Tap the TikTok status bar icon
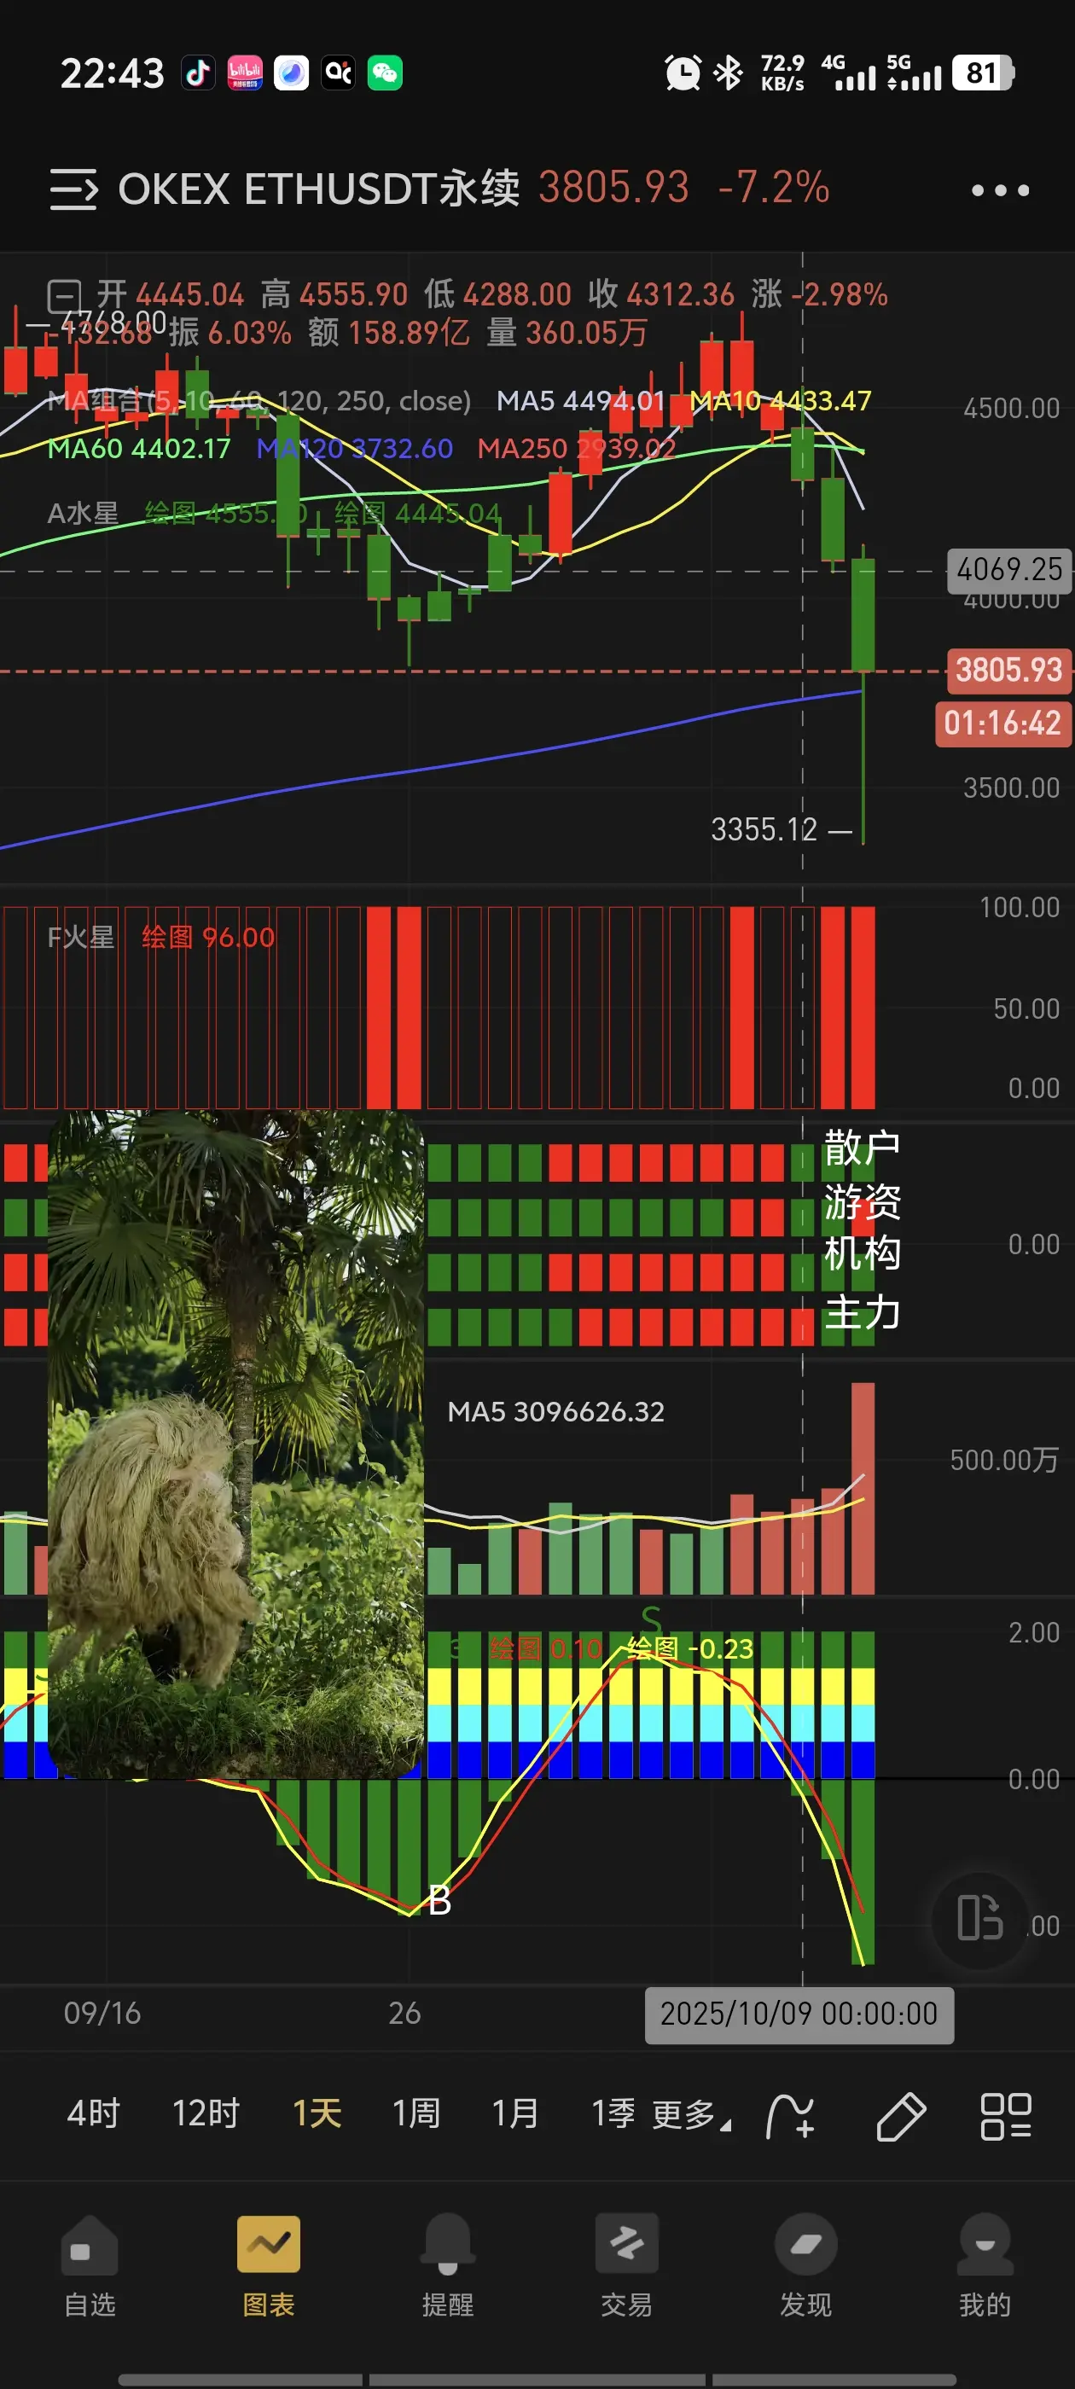 tap(198, 73)
